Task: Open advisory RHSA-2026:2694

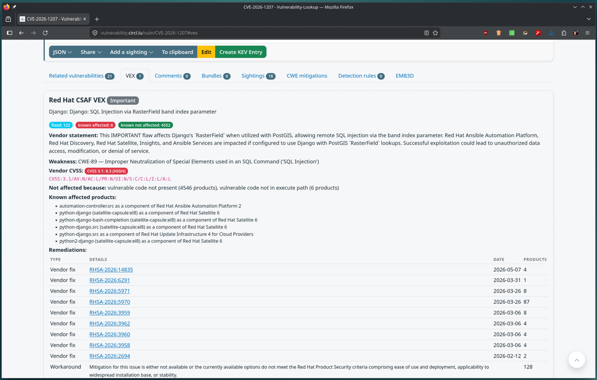Action: 109,356
